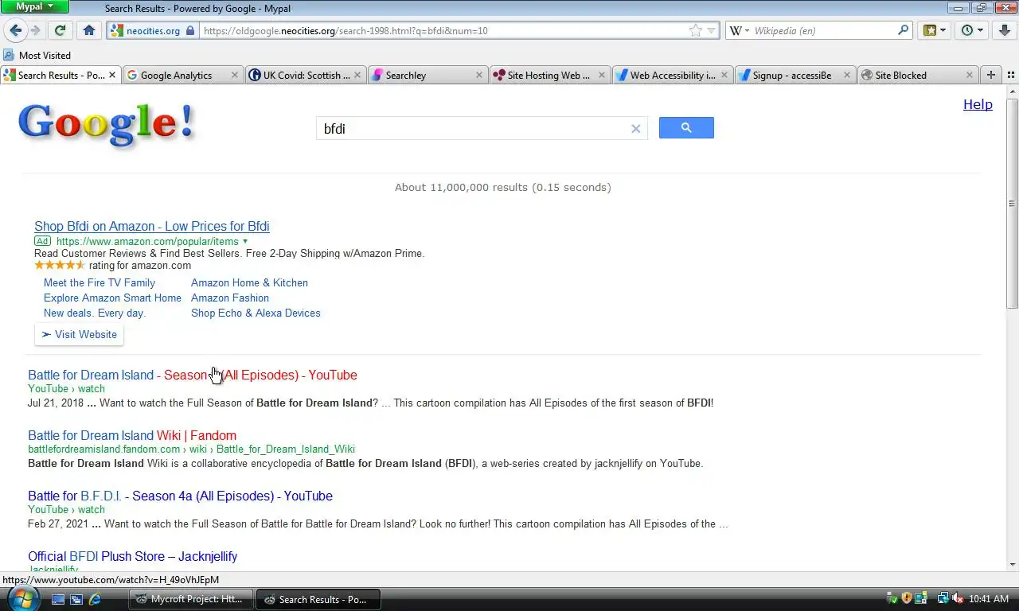
Task: Select the Search Results taskbar button
Action: click(x=318, y=599)
